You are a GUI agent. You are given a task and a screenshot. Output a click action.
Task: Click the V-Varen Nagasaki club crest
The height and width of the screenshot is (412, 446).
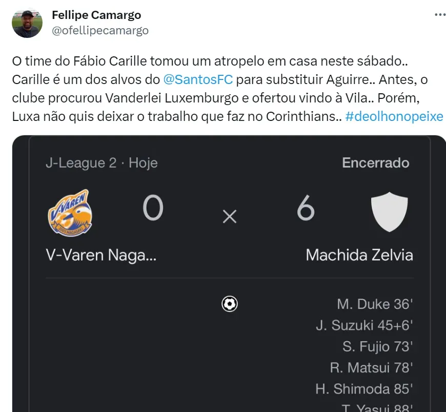point(70,213)
